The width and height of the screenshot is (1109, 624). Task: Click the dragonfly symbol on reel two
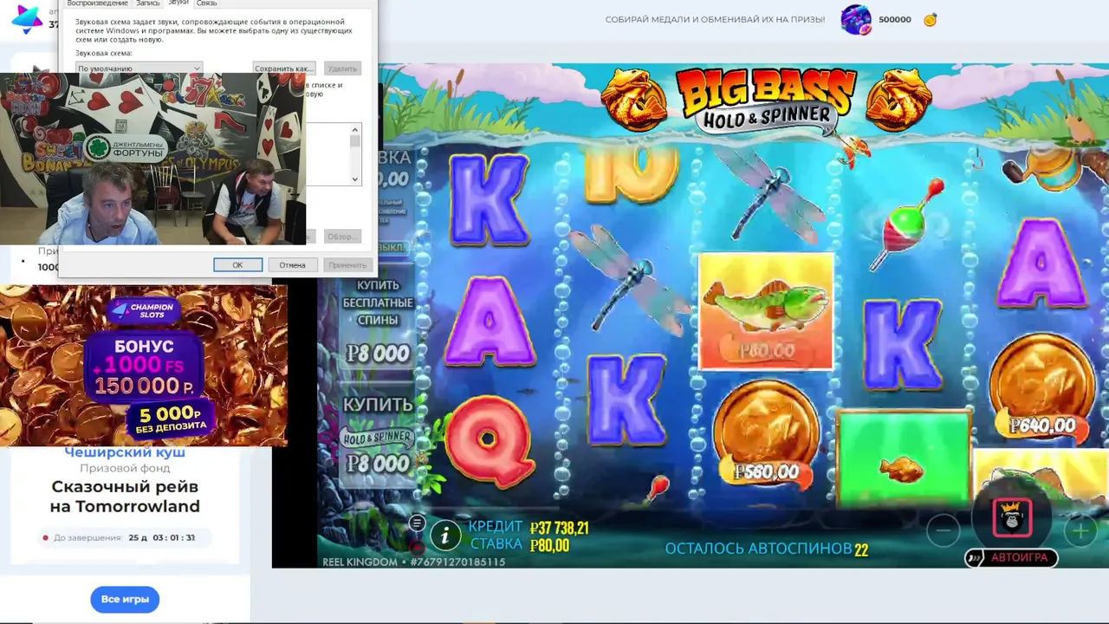point(632,279)
